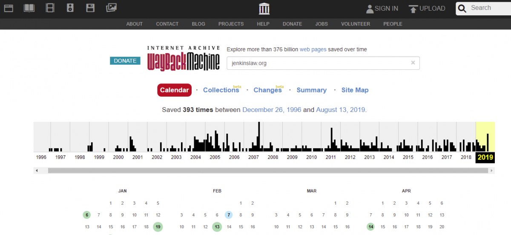Click the Sign In user icon
511x235 pixels.
pos(370,9)
